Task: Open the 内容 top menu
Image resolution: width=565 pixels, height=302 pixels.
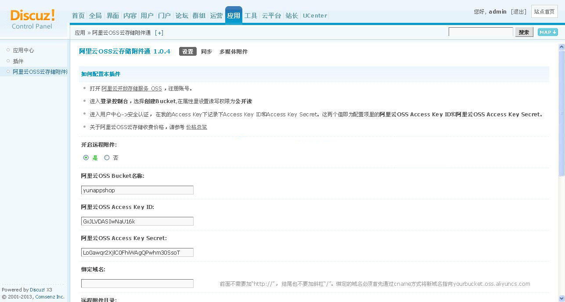Action: [x=130, y=16]
